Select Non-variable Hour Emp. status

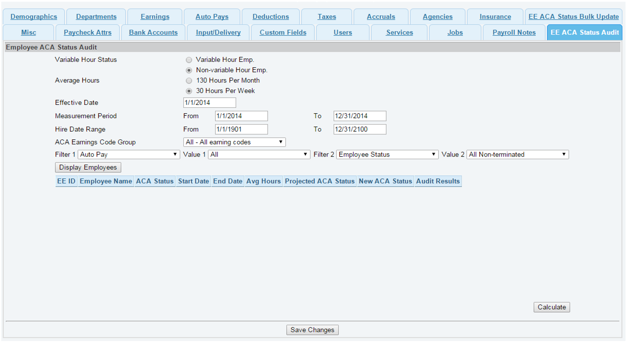click(x=188, y=70)
